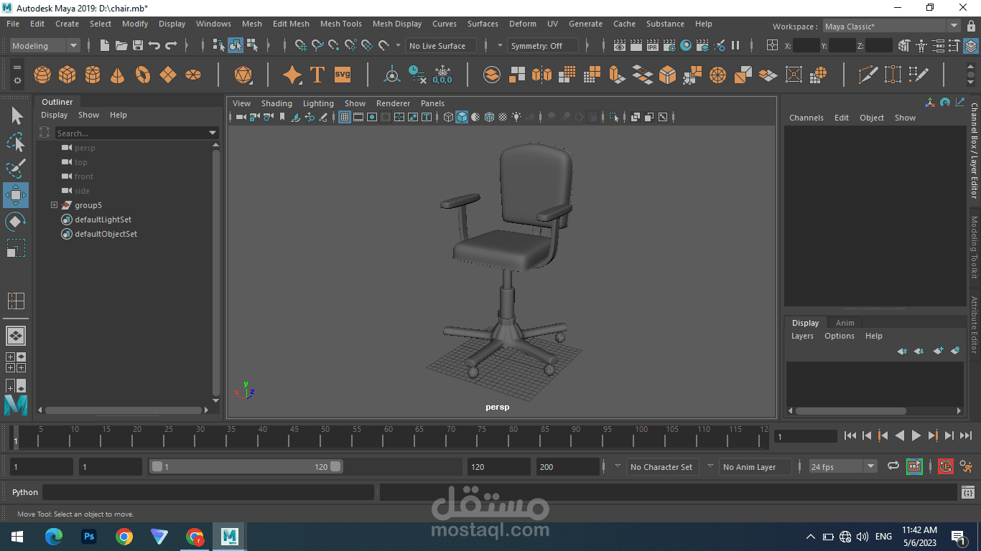Create a Polygon Cylinder from shelf
The image size is (981, 551).
[x=93, y=75]
